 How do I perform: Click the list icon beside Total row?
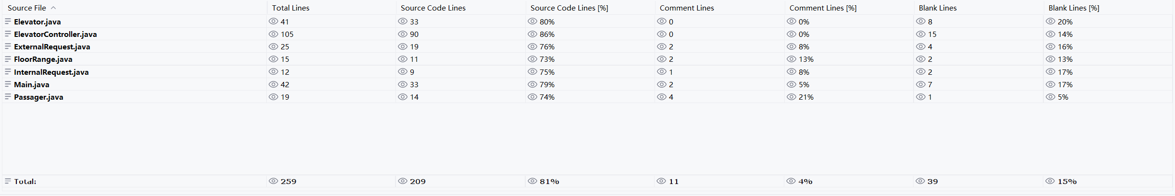click(x=8, y=181)
